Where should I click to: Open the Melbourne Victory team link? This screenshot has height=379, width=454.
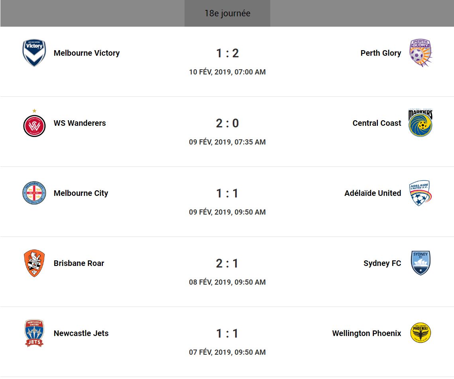86,53
